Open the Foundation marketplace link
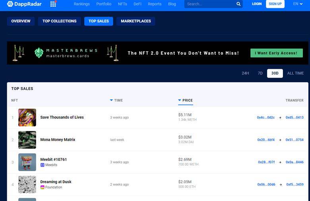The image size is (310, 201). pos(54,187)
